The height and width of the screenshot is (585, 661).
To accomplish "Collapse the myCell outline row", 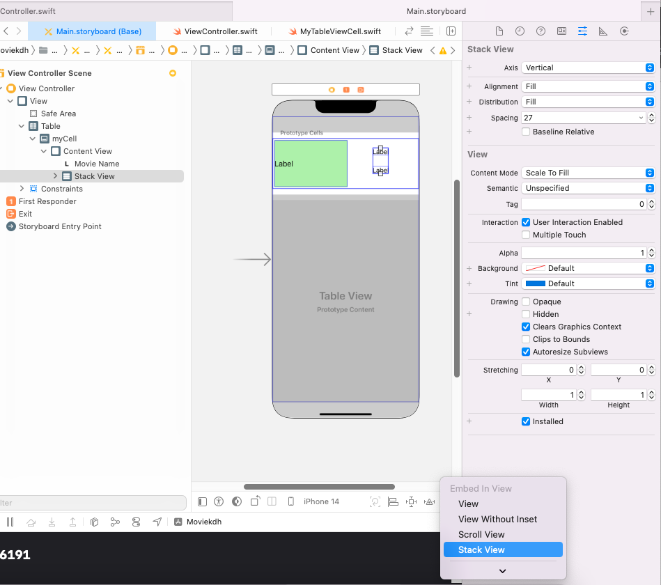I will point(33,139).
